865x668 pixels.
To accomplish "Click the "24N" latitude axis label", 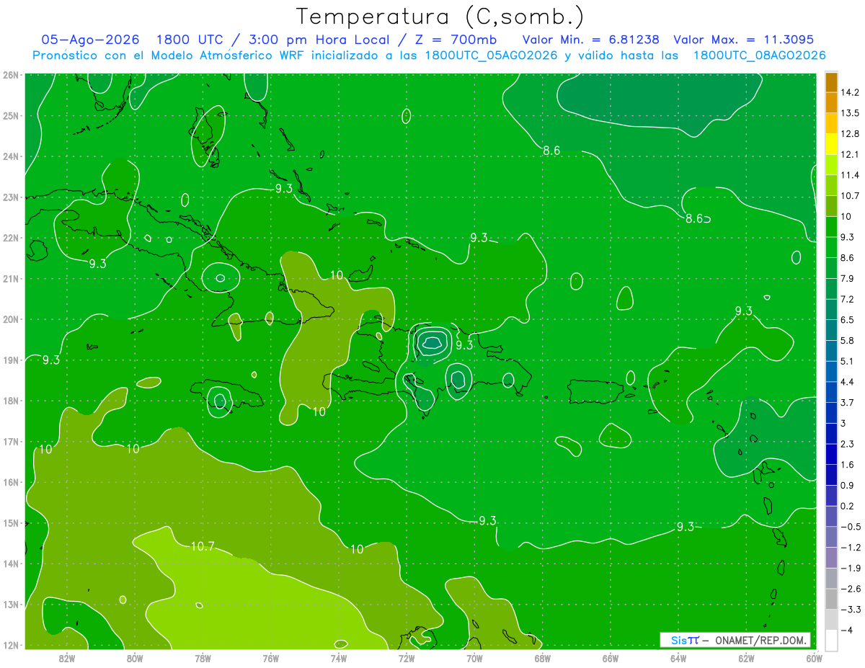I will pyautogui.click(x=11, y=156).
